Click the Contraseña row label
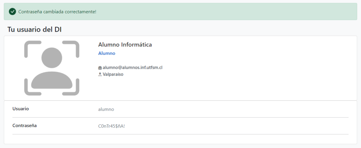 click(24, 126)
